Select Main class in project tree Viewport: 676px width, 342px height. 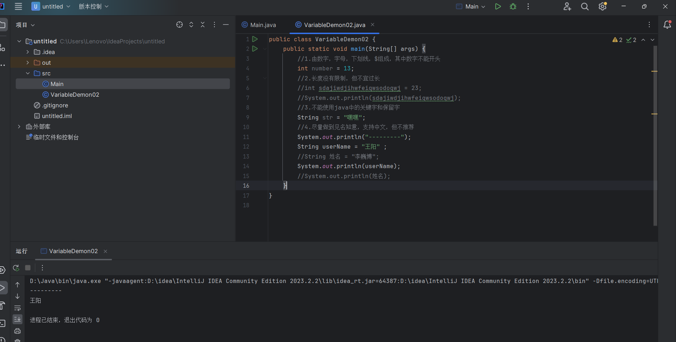point(123,84)
